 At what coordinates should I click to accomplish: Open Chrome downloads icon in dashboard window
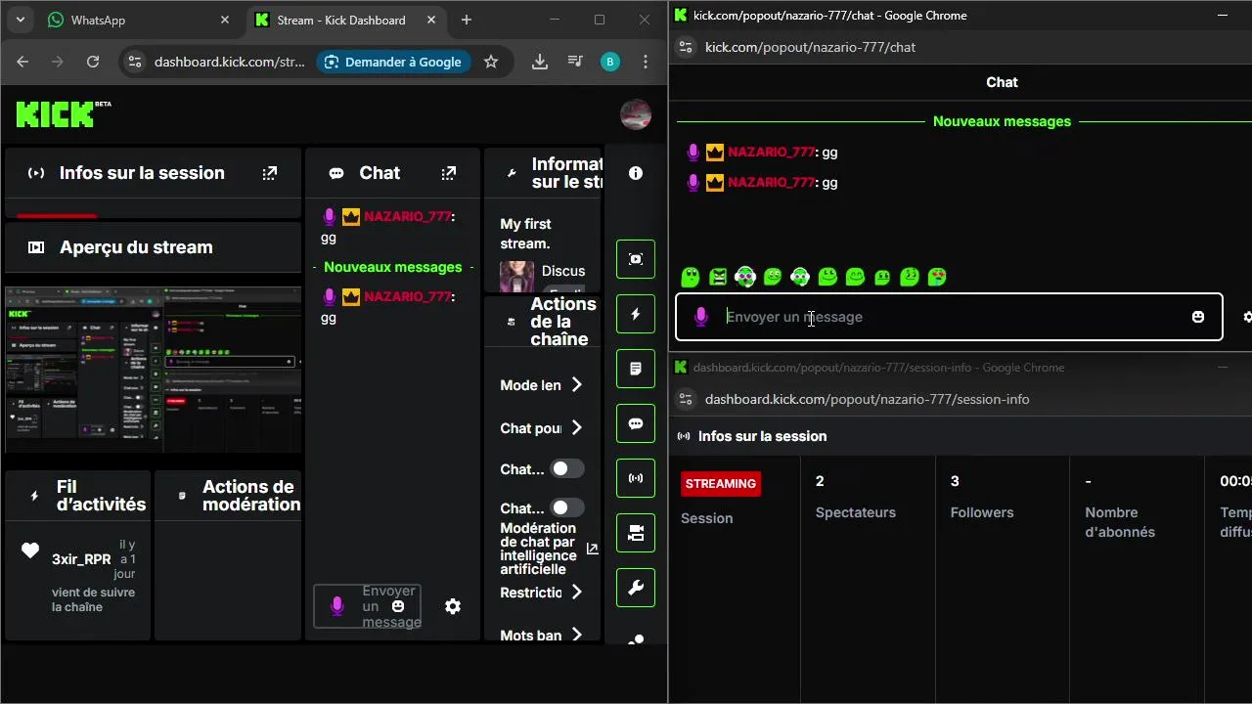point(539,62)
